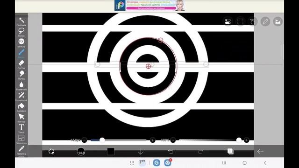Screen dimensions: 299x168
Task: Select the Eyedropper tool
Action: (21, 150)
